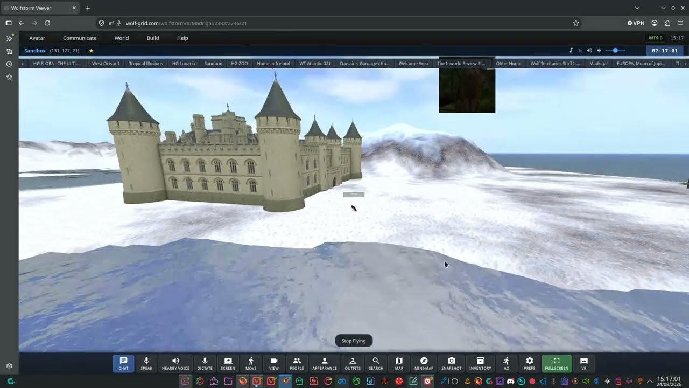Viewport: 689px width, 388px height.
Task: Select the Welcome Area landmark
Action: tap(413, 64)
